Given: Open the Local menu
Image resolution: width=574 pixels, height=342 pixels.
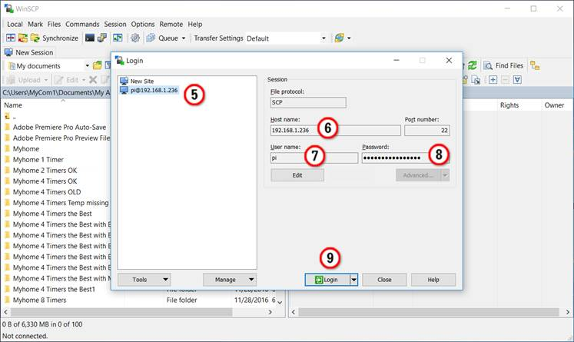Looking at the screenshot, I should (x=15, y=24).
